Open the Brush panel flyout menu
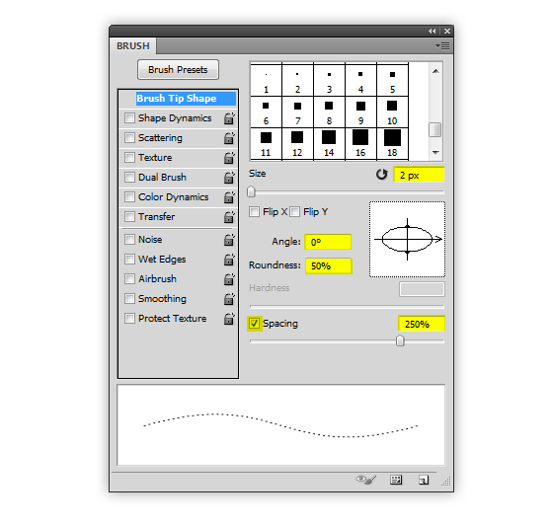Viewport: 551px width, 525px height. (442, 46)
